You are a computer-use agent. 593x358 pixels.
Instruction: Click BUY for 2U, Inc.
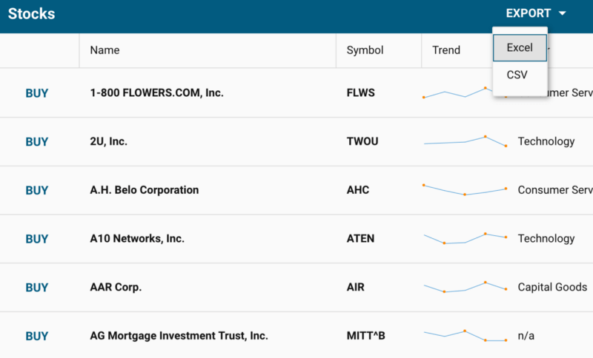tap(36, 142)
